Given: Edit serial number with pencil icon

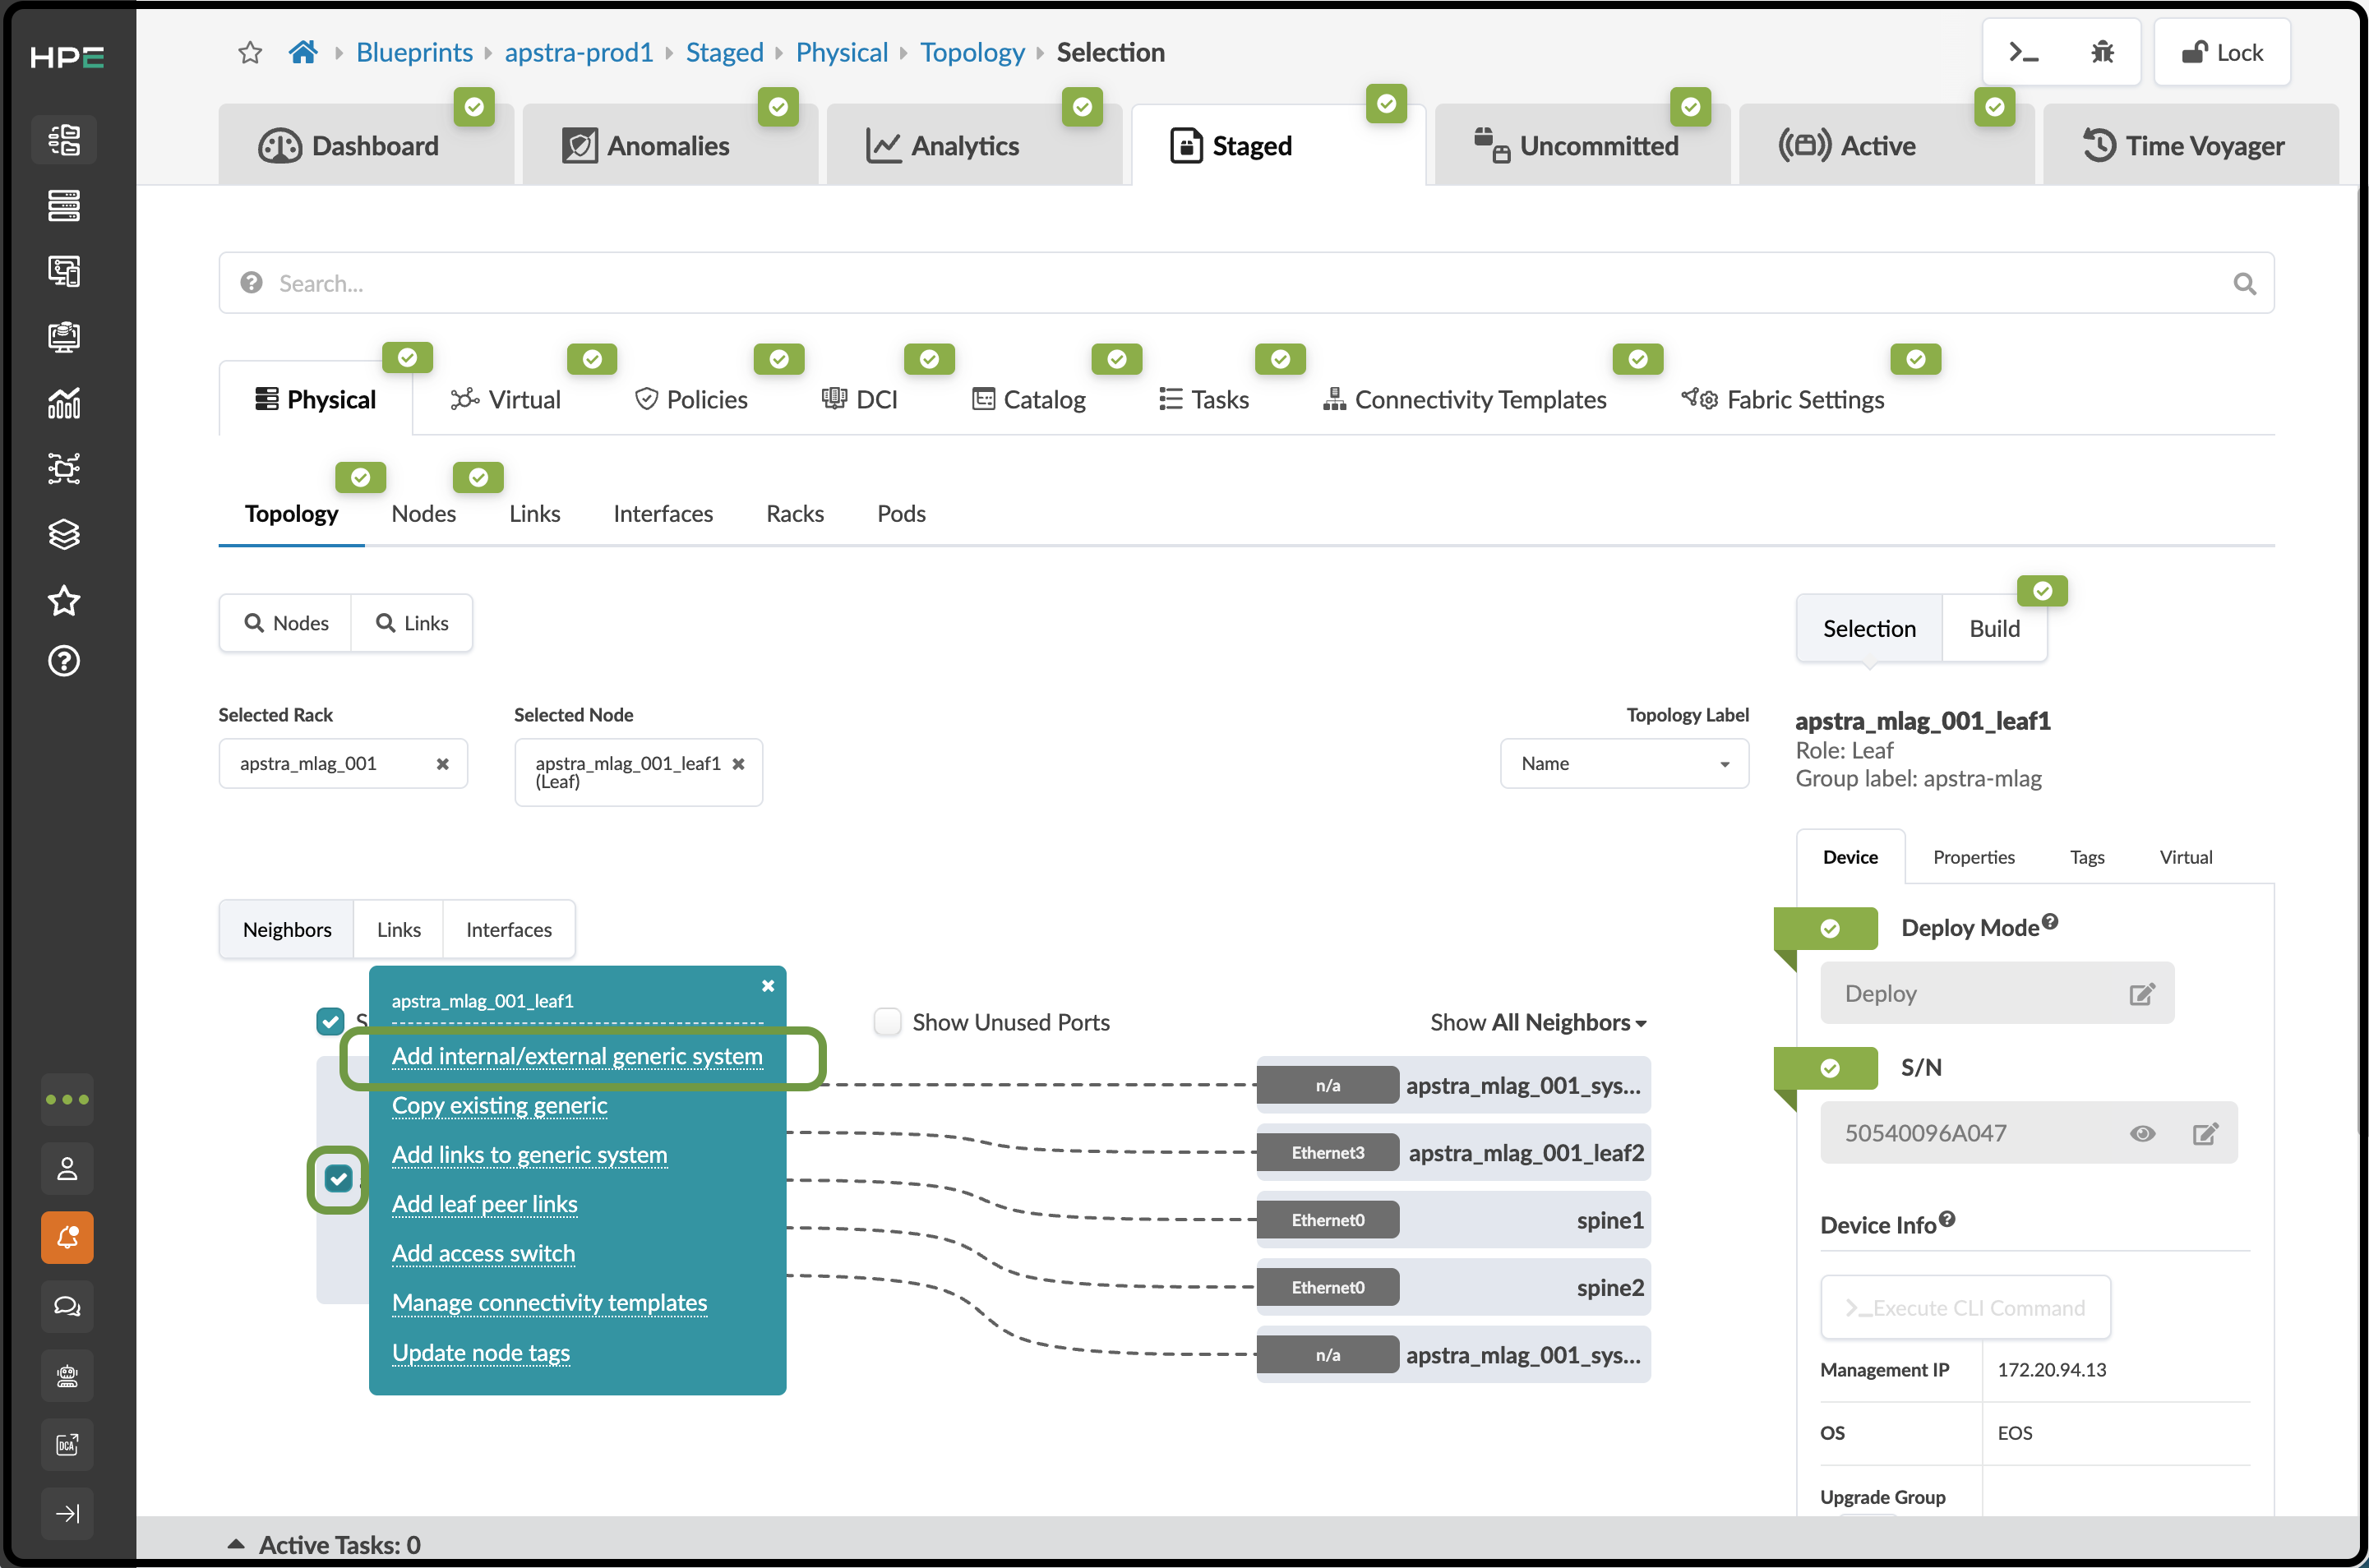Looking at the screenshot, I should tap(2205, 1133).
